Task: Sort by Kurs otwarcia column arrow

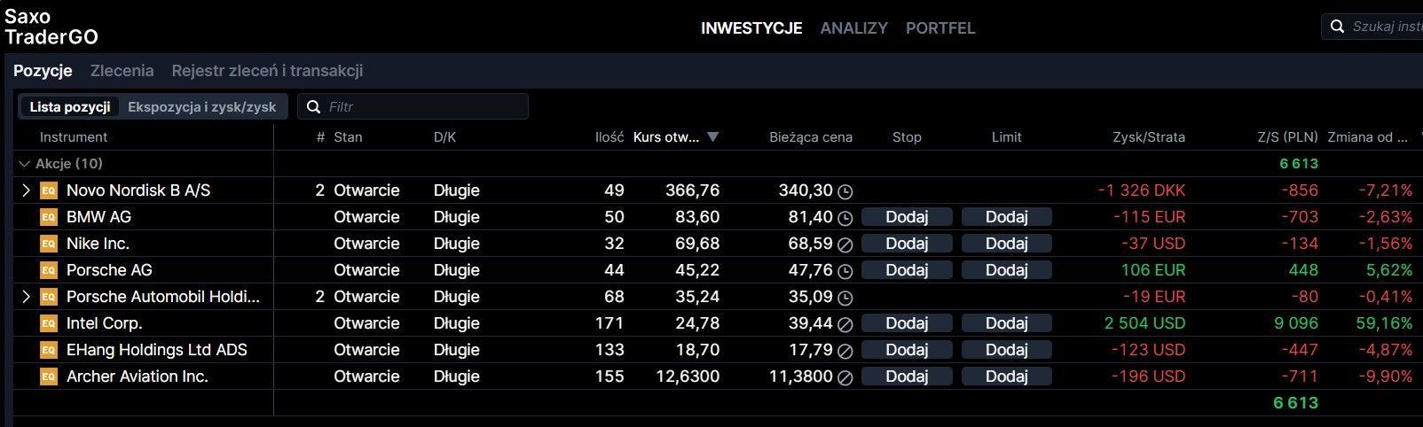Action: click(712, 137)
